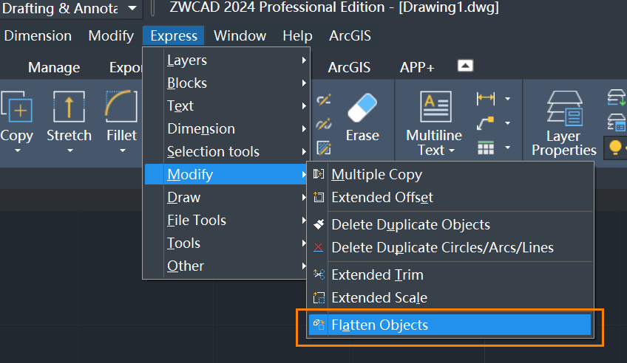Click the Stretch tool icon
Image resolution: width=627 pixels, height=363 pixels.
click(x=70, y=106)
